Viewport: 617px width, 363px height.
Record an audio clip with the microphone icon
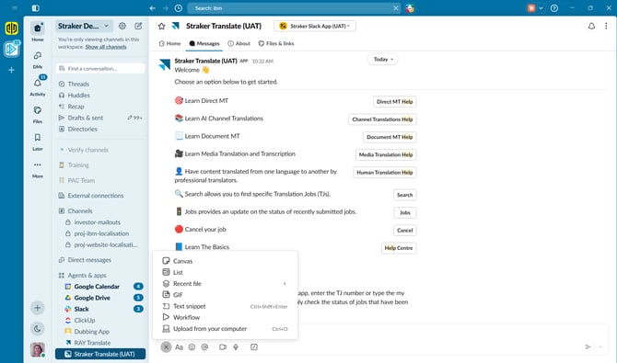236,346
